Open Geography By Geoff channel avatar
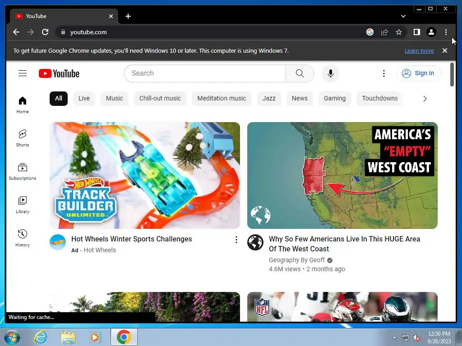 (x=255, y=242)
